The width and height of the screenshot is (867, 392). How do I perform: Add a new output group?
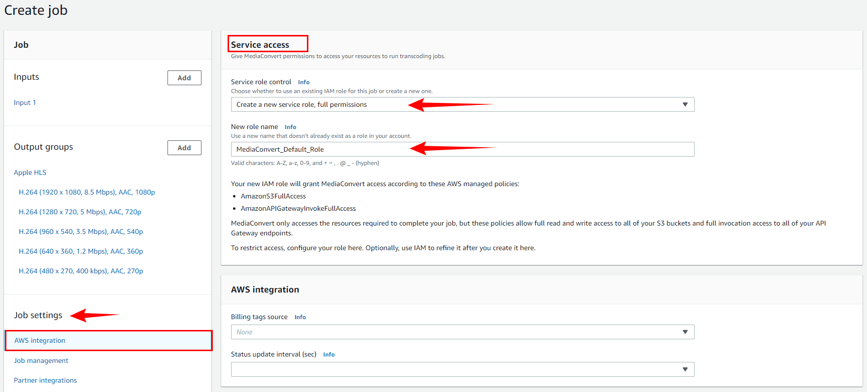point(184,148)
